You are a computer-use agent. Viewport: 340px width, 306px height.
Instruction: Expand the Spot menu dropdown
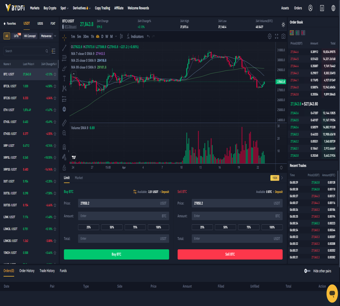(x=65, y=8)
